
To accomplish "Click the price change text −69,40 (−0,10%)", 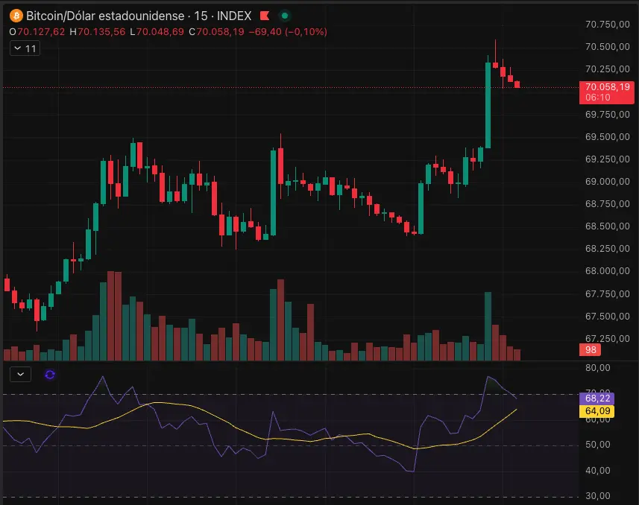I will pos(288,32).
